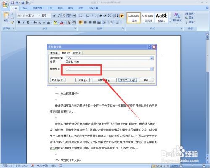Undo last action in Quick Access toolbar
This screenshot has height=168, width=210.
click(x=17, y=3)
